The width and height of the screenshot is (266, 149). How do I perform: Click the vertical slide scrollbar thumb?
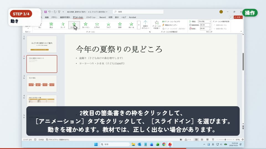click(243, 62)
